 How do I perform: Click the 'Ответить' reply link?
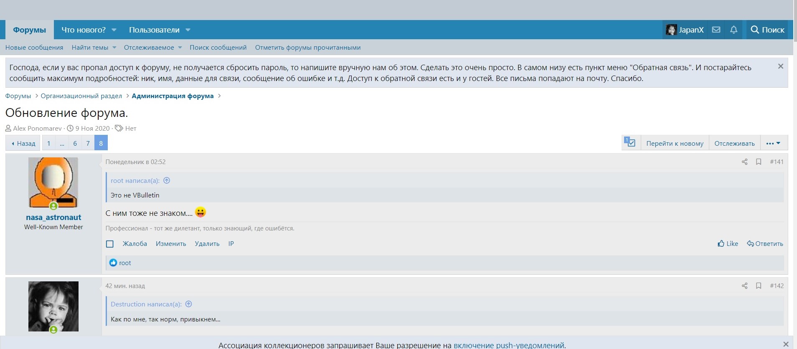point(765,244)
